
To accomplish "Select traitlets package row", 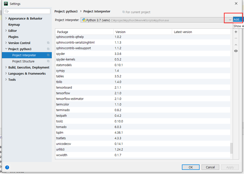I will (x=143, y=138).
